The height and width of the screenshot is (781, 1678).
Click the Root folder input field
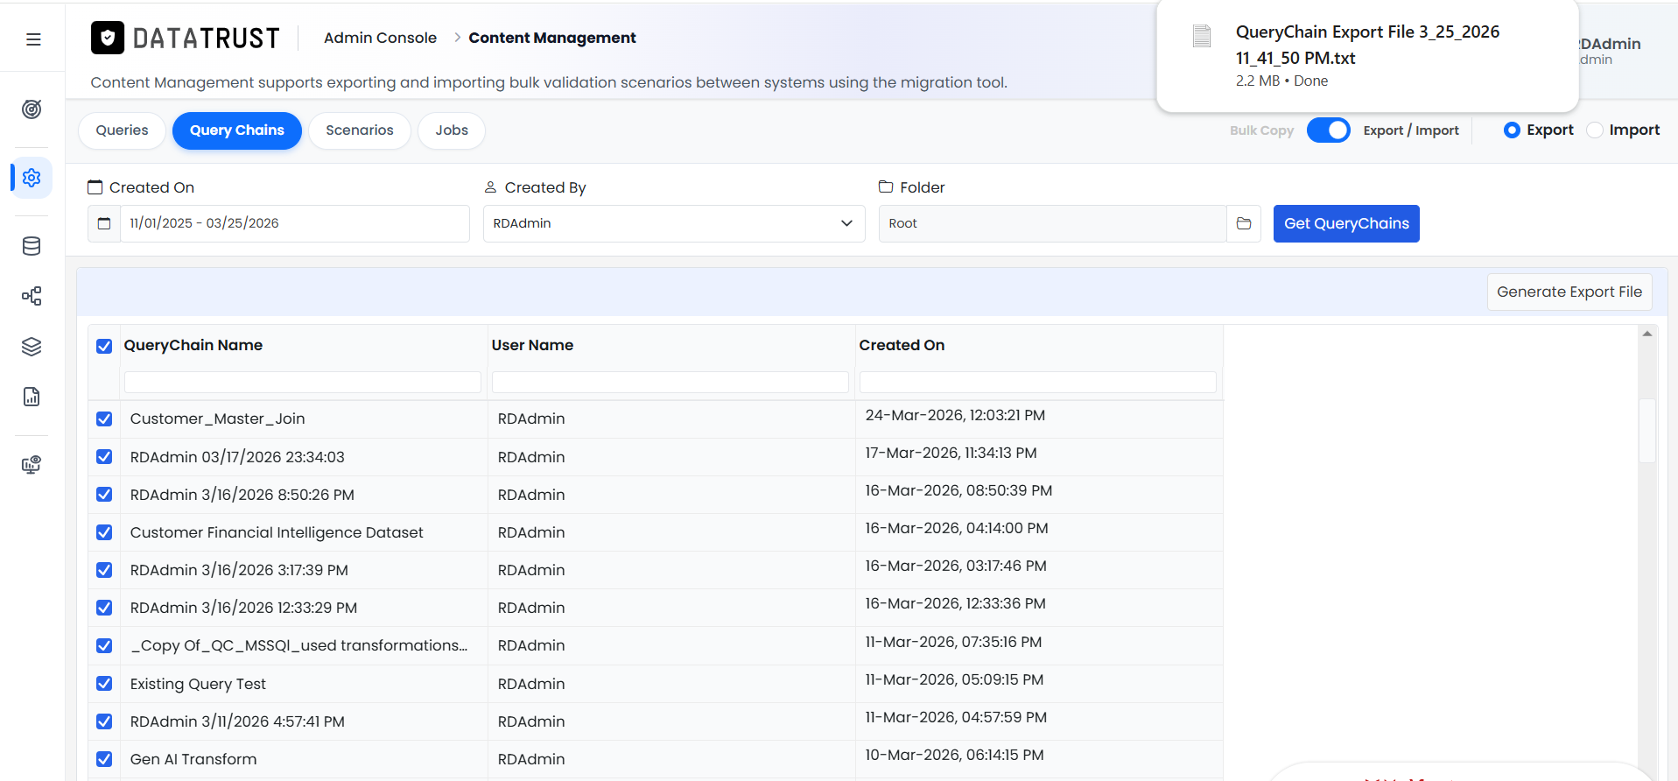(1052, 223)
